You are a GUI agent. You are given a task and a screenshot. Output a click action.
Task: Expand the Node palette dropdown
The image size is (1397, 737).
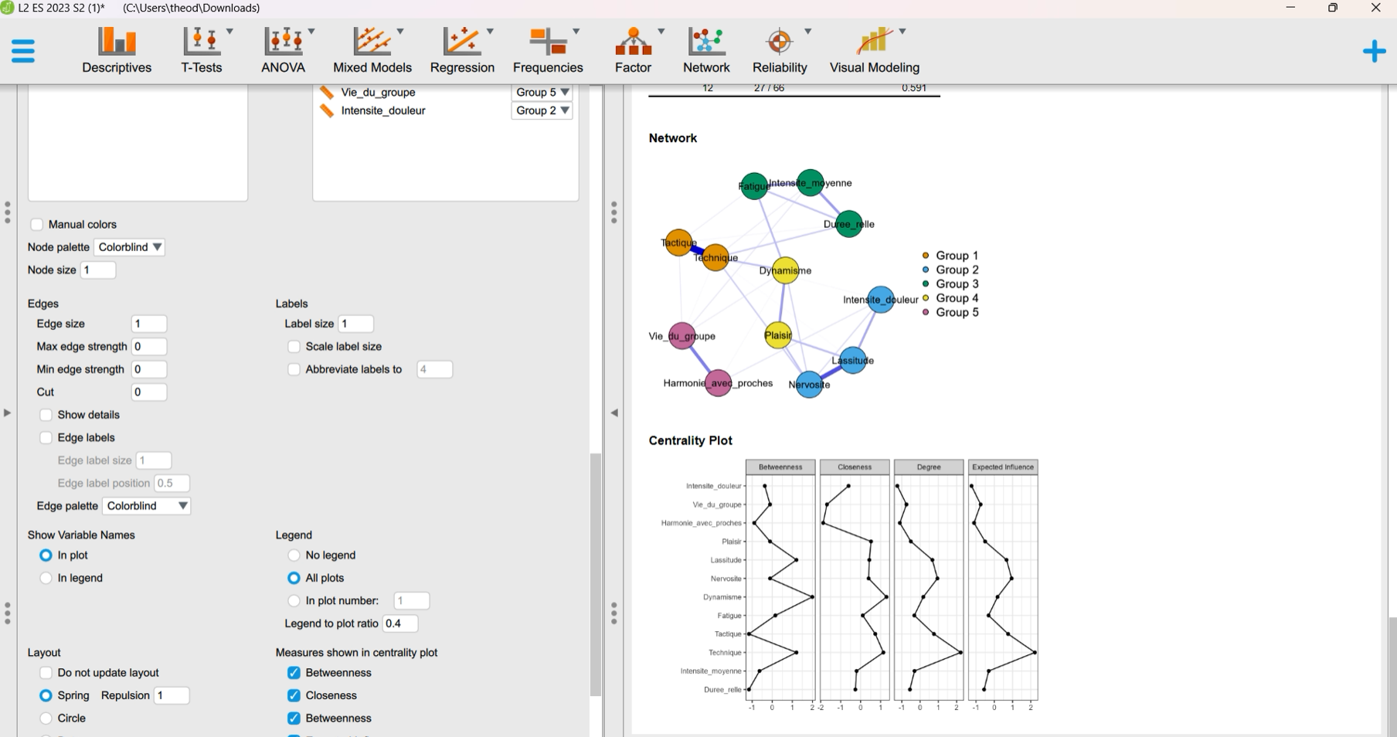(x=130, y=247)
